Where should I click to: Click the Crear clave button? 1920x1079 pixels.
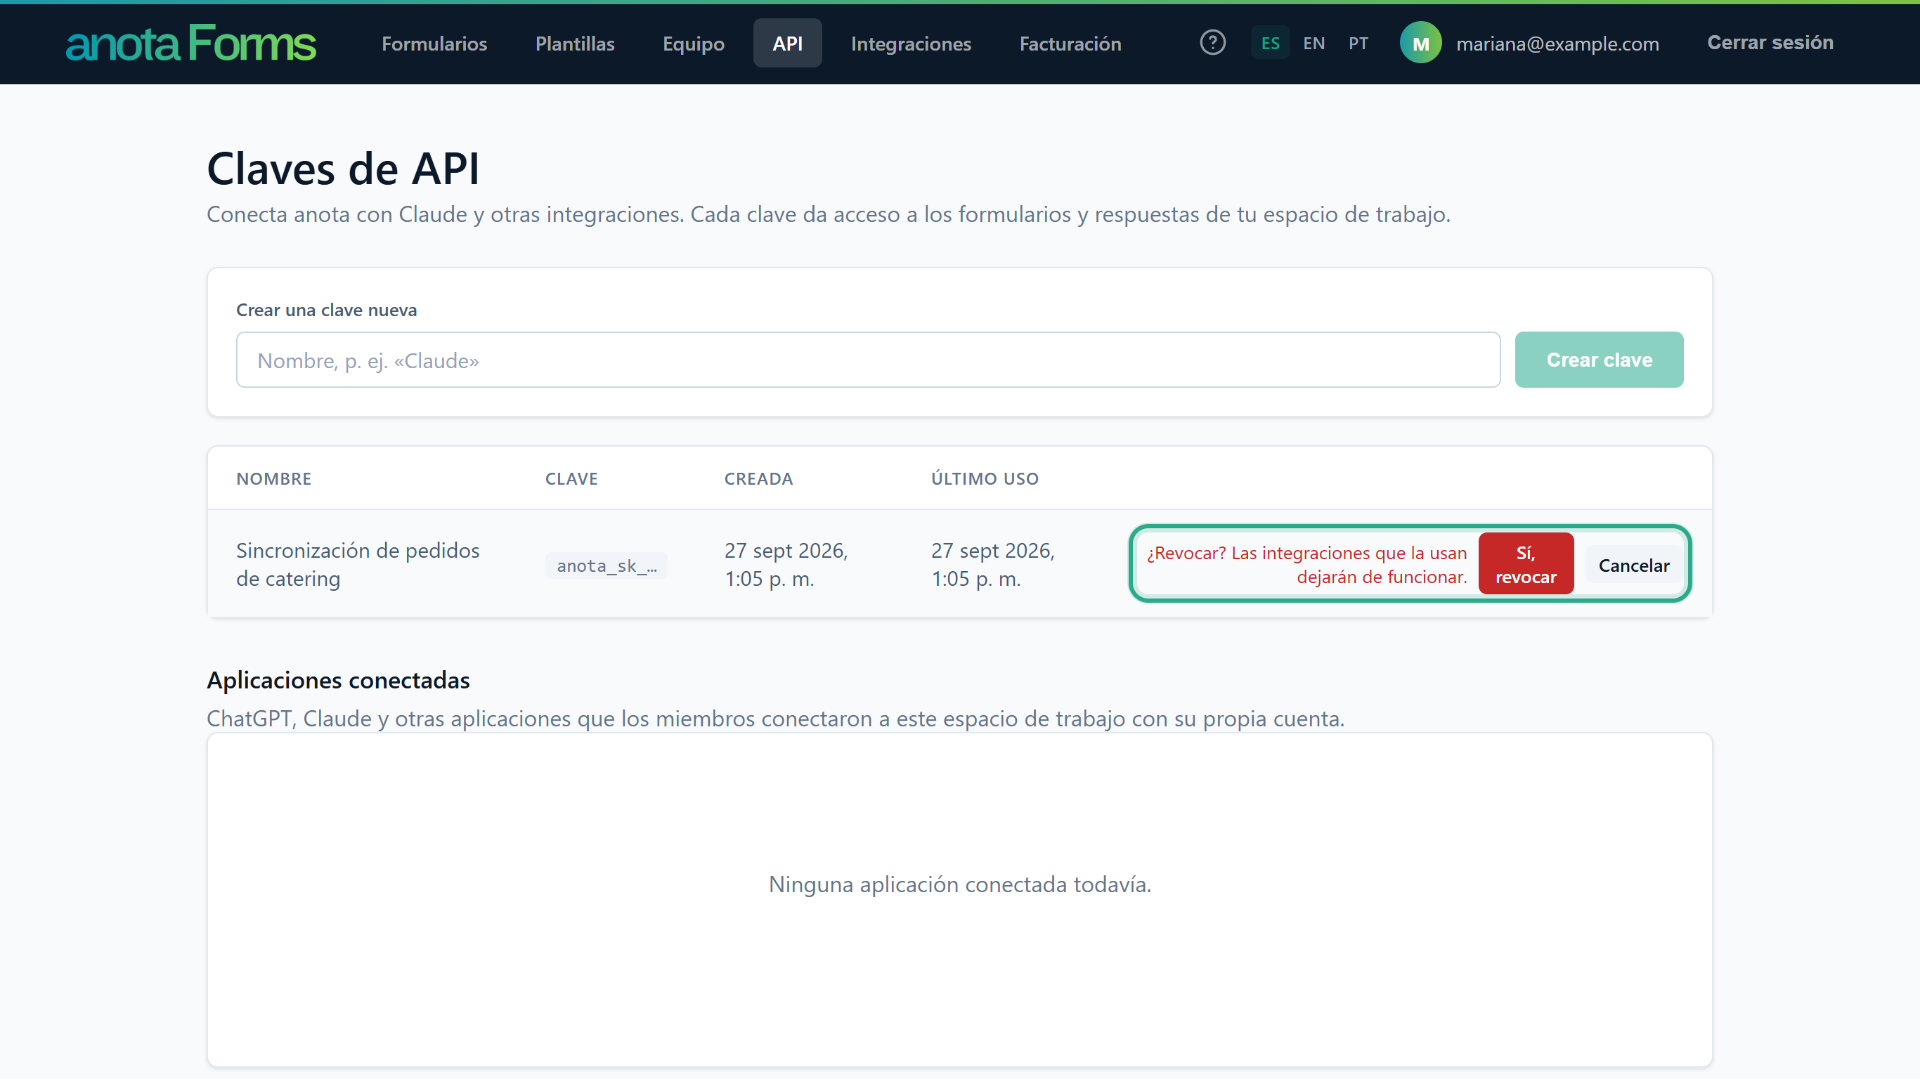[x=1599, y=360]
